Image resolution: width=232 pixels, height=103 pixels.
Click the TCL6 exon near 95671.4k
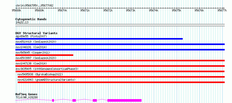[95, 100]
